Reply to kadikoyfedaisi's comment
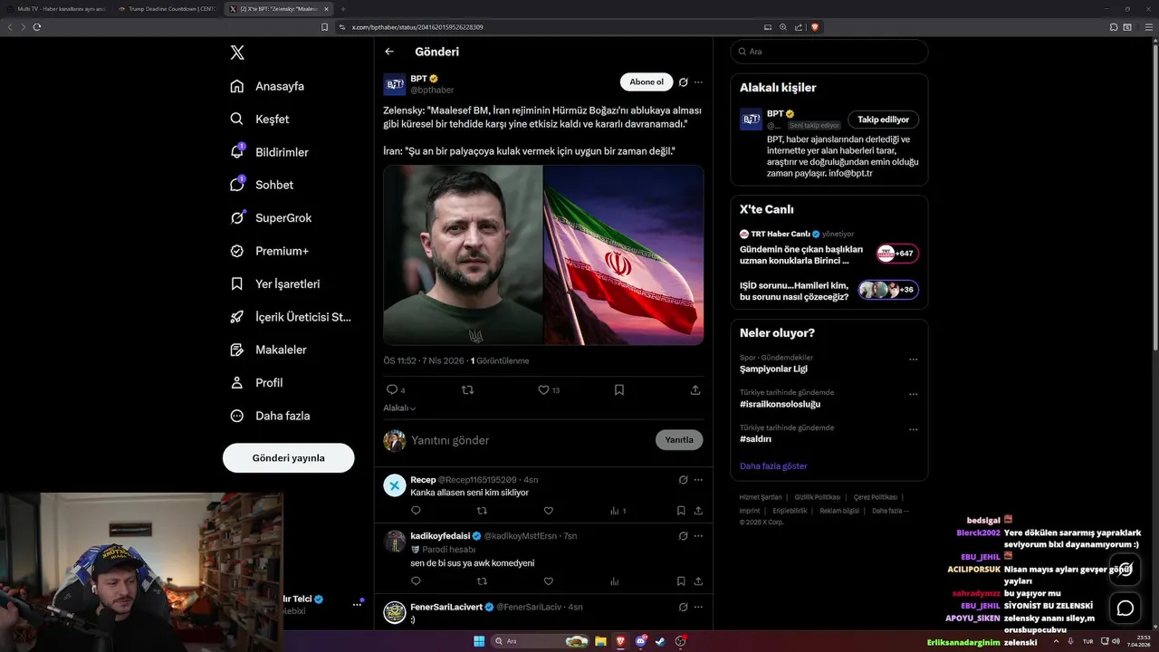Image resolution: width=1159 pixels, height=652 pixels. tap(416, 581)
